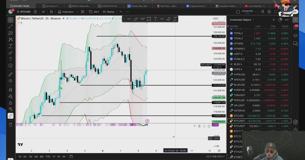
Task: Select the brush drawing tool
Action: [11, 53]
